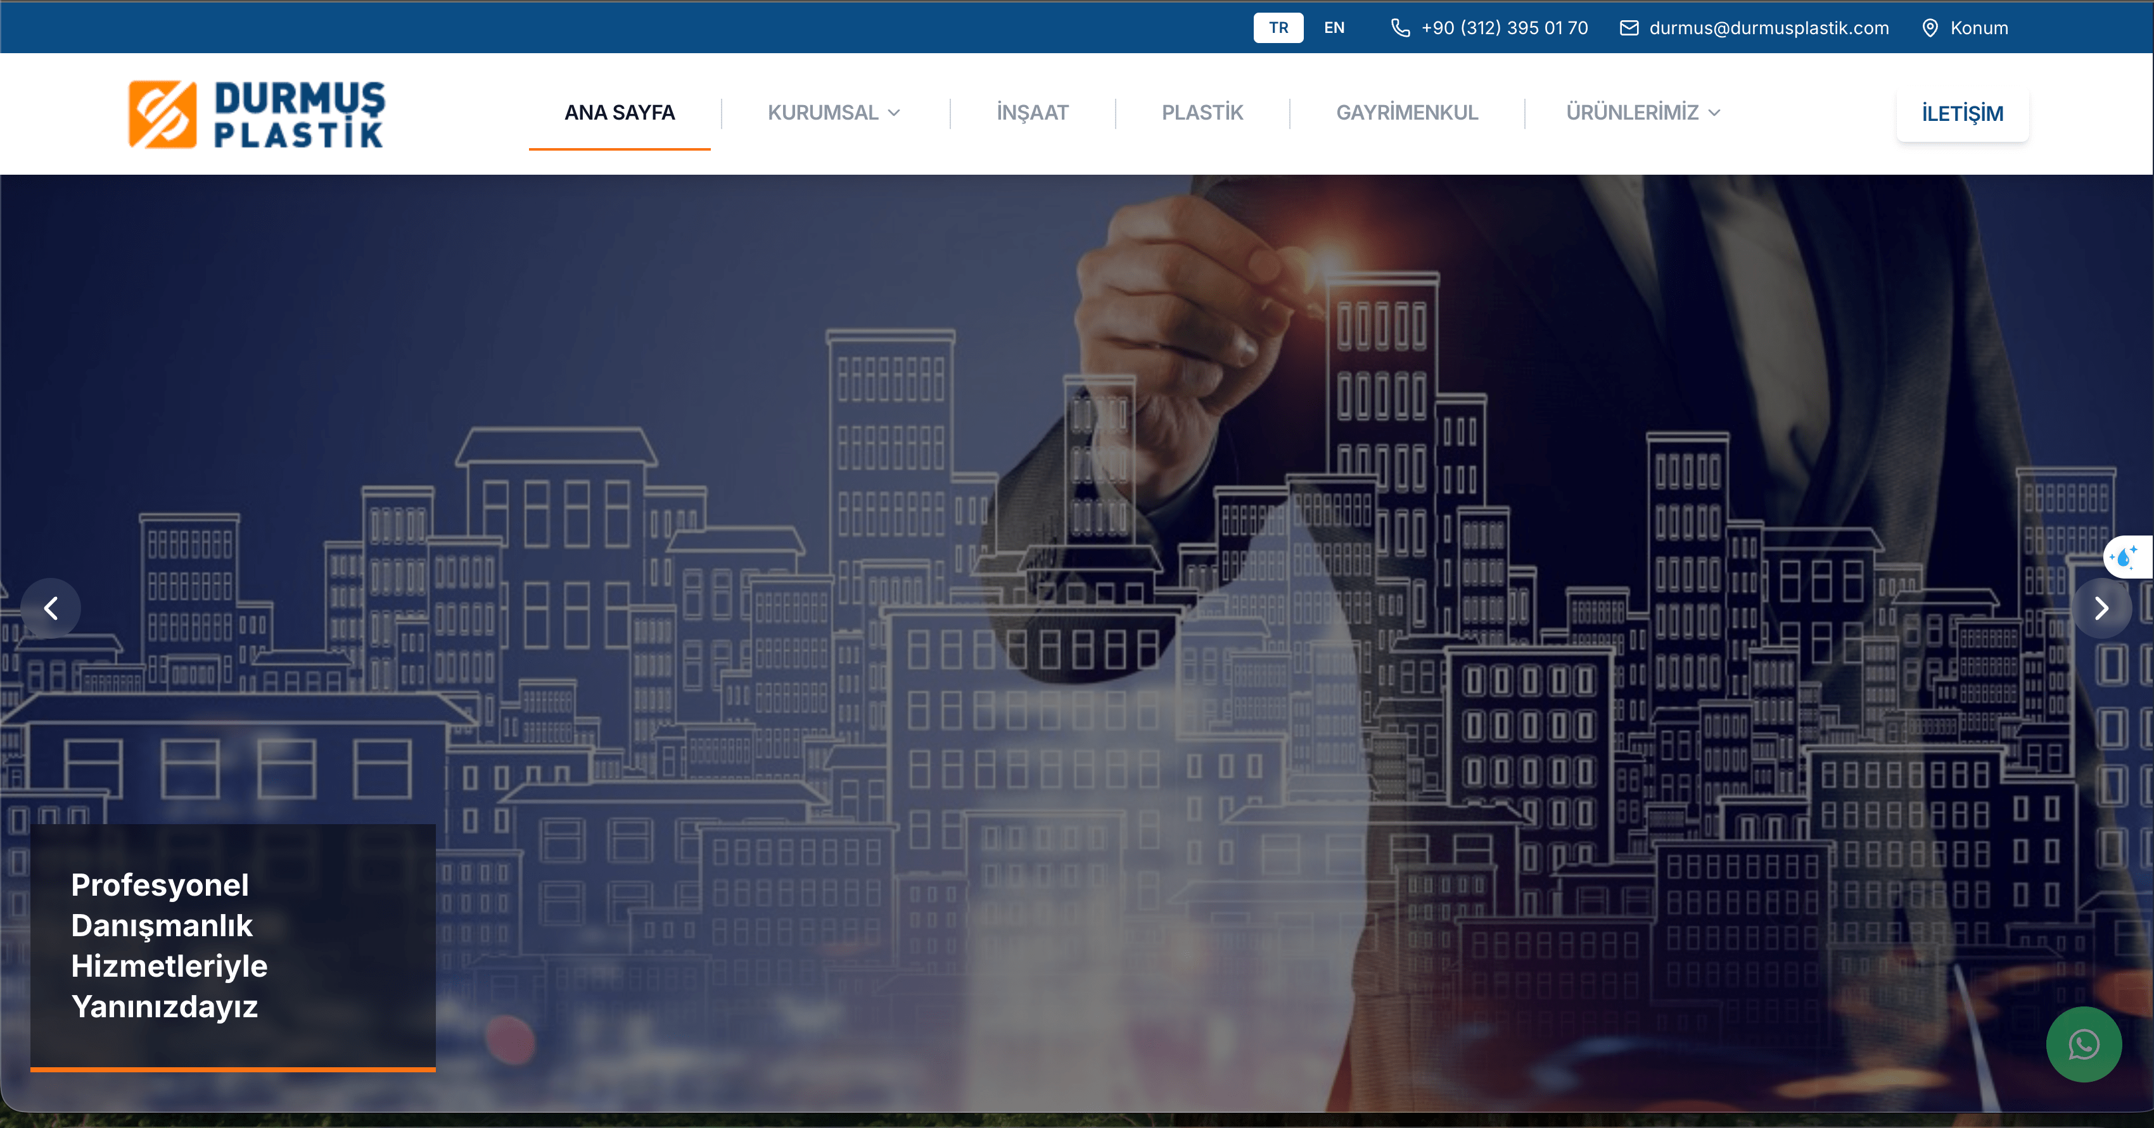Click the water drop side widget

[x=2125, y=556]
